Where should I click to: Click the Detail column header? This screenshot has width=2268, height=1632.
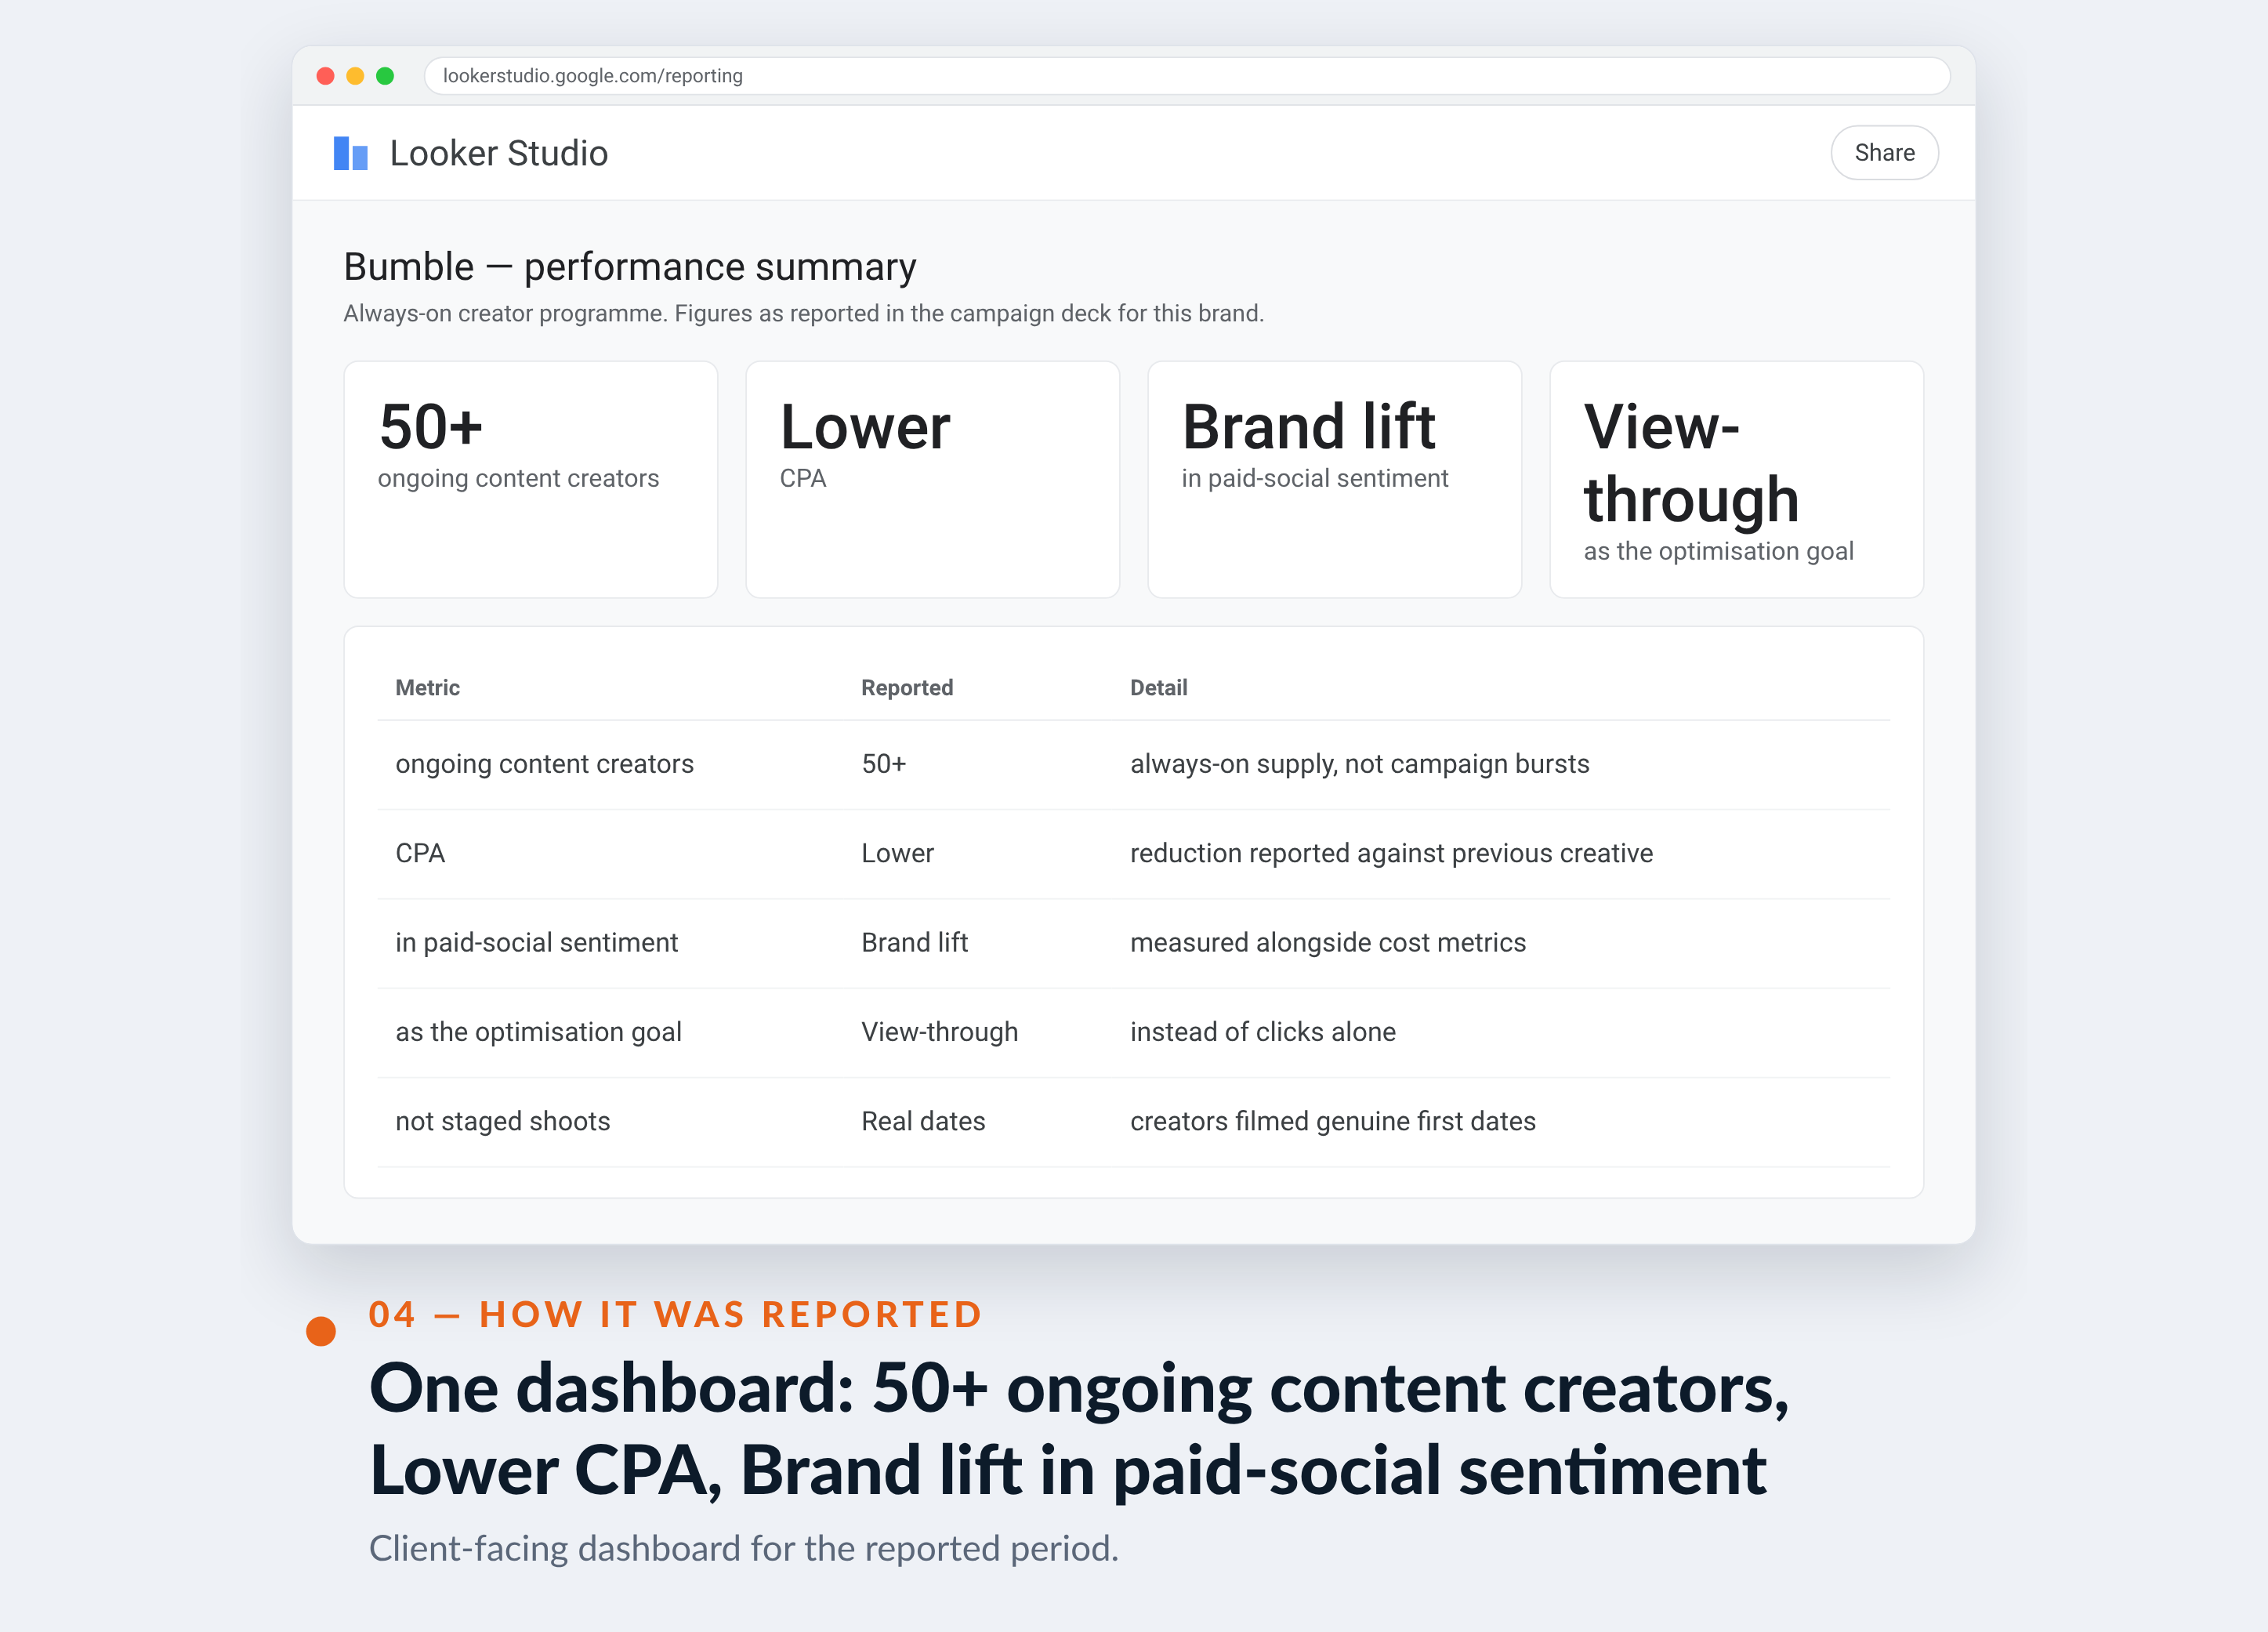[x=1159, y=688]
